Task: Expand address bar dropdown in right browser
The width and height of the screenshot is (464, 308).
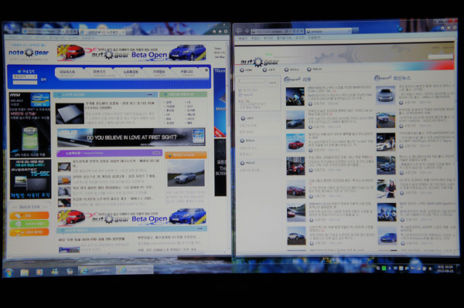Action: pos(290,31)
